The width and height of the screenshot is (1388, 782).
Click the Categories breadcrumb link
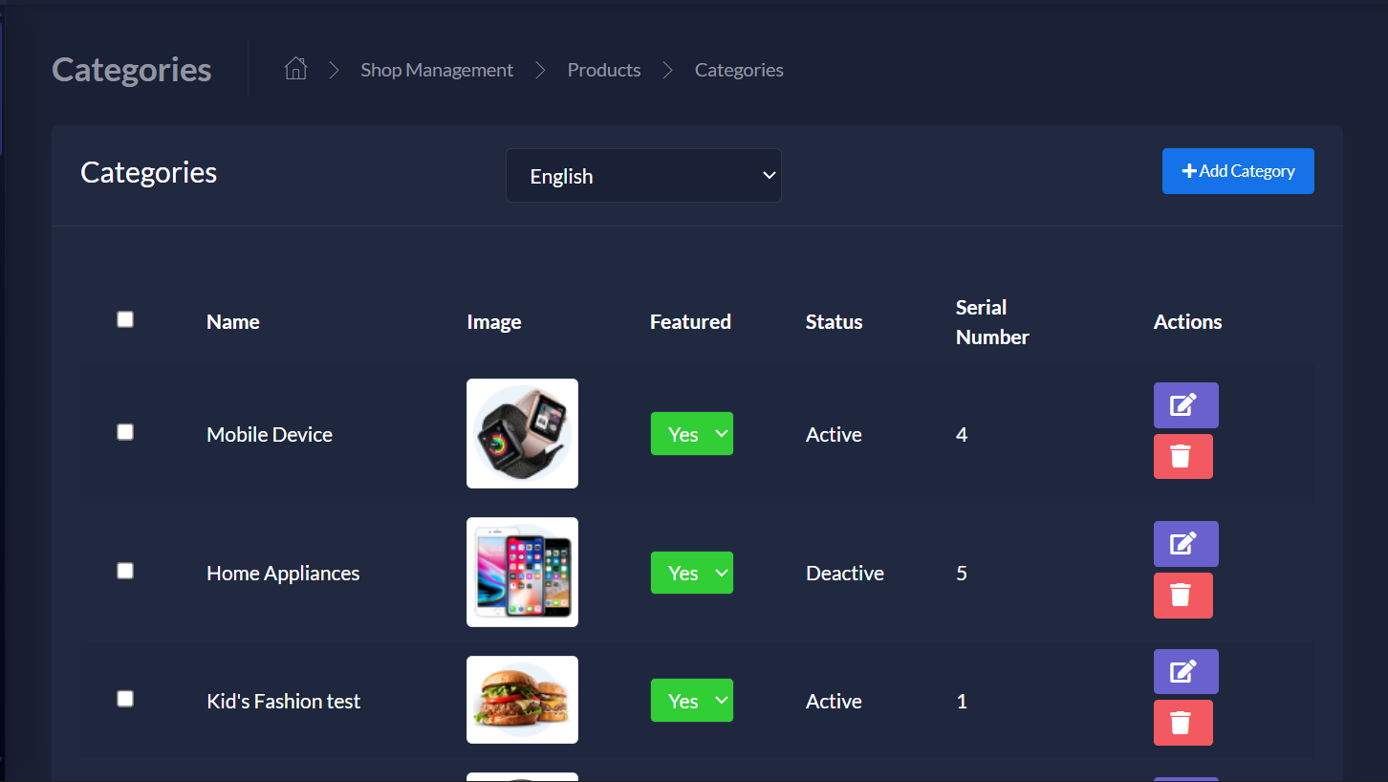coord(738,69)
